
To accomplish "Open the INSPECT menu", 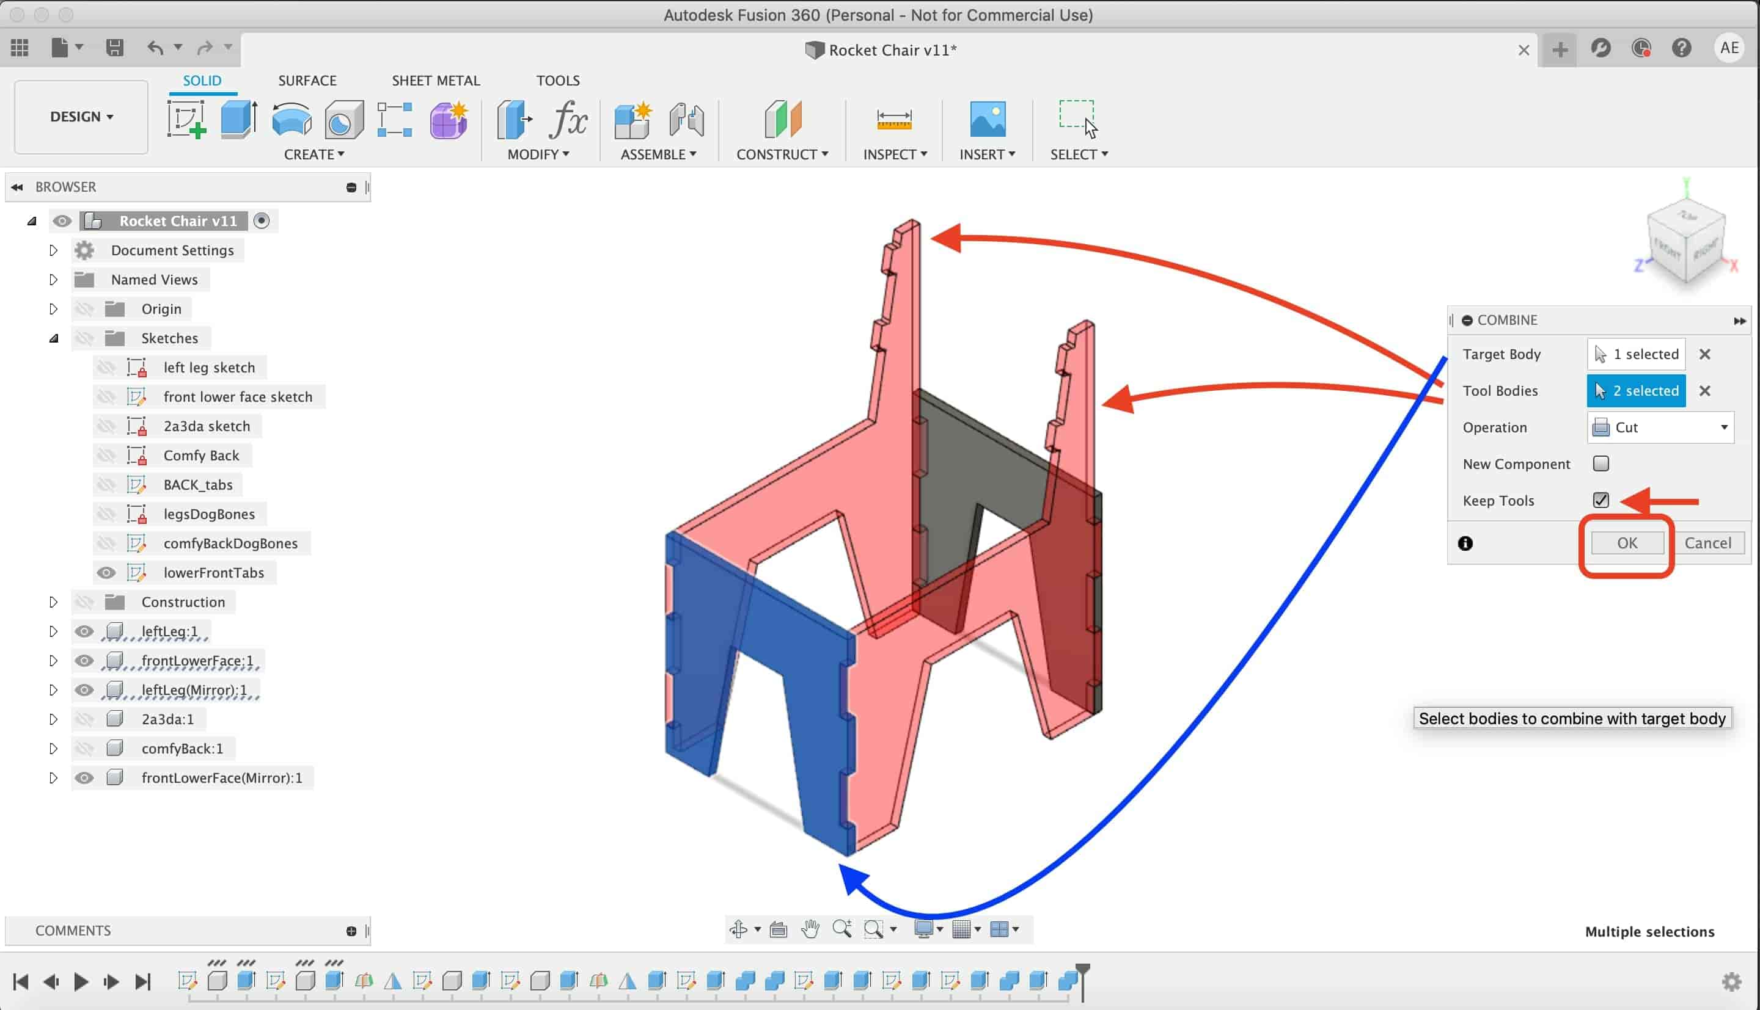I will [895, 154].
